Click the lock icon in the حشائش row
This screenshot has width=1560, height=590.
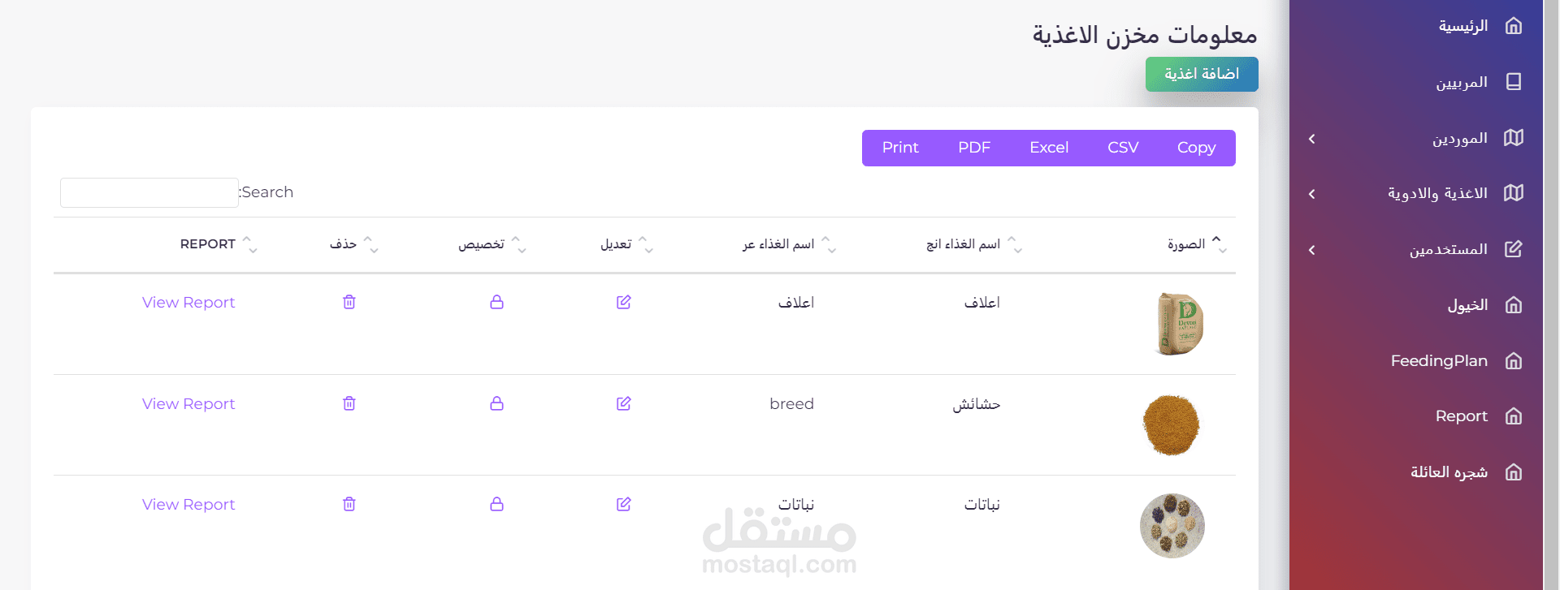tap(497, 403)
